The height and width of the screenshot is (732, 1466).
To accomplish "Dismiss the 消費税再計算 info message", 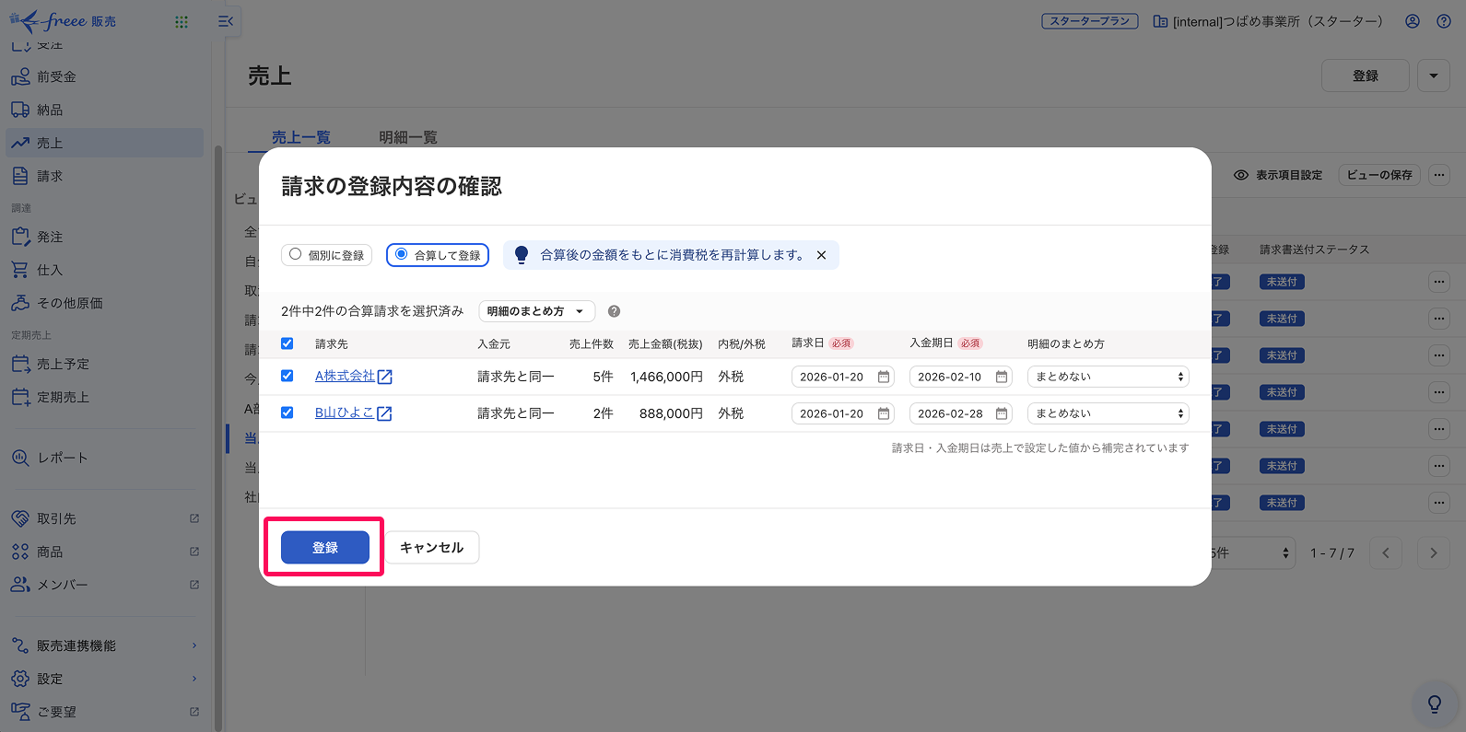I will tap(821, 255).
